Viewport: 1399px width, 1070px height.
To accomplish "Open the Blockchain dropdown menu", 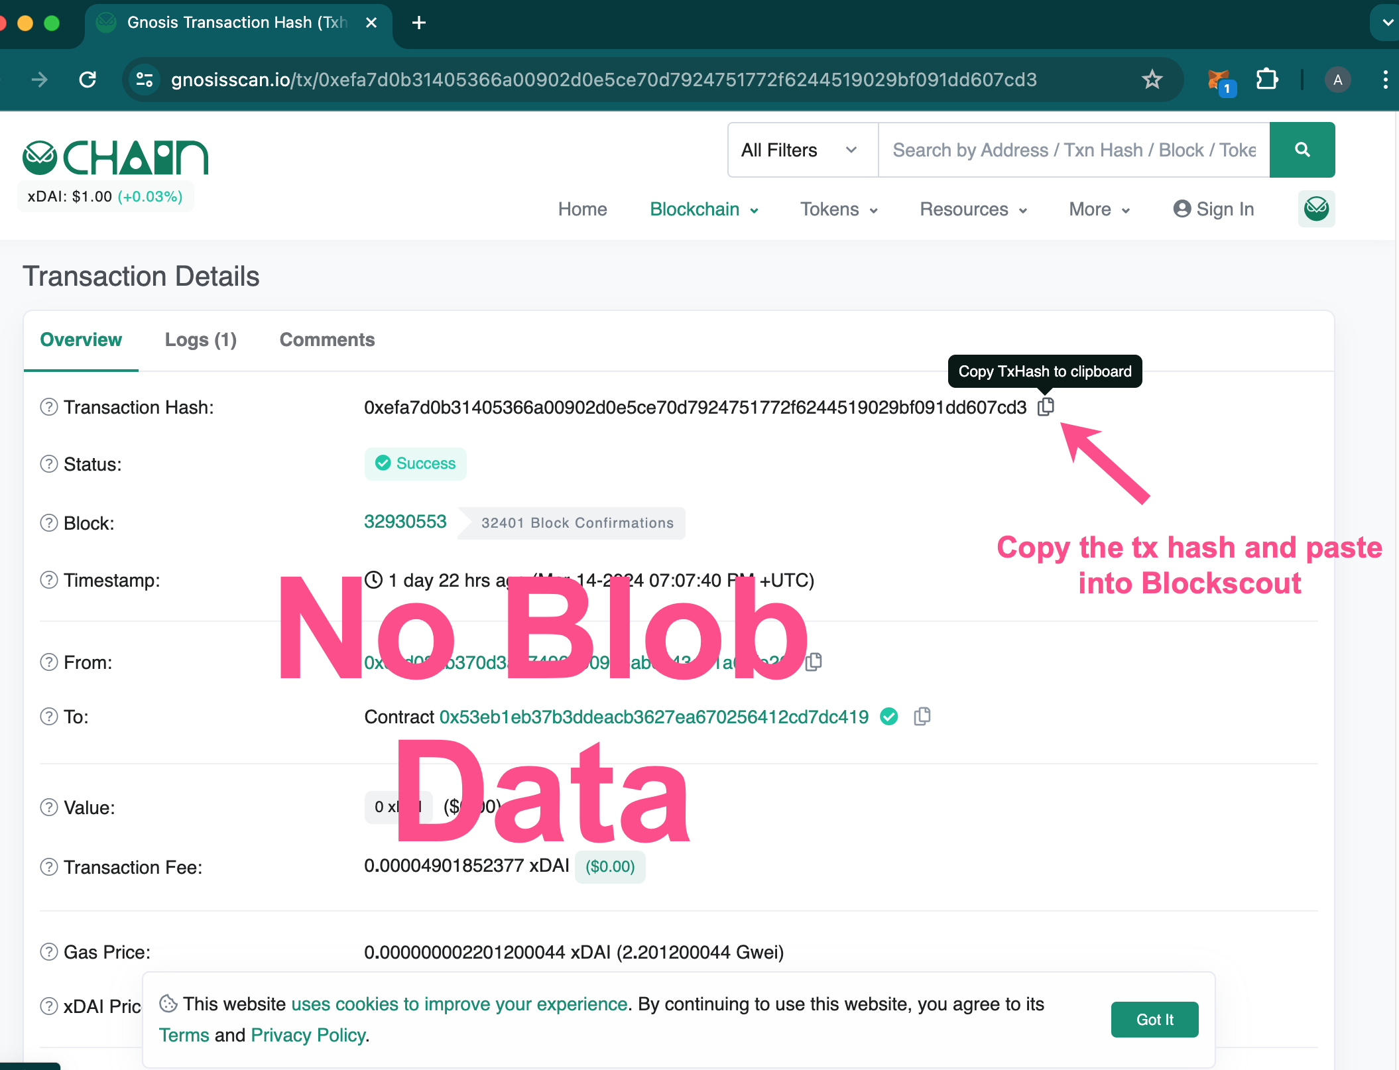I will coord(702,208).
